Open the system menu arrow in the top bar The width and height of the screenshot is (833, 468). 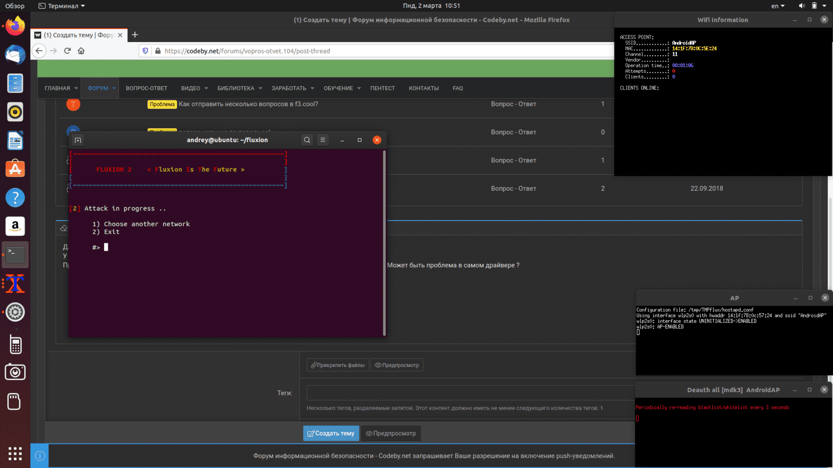pyautogui.click(x=824, y=6)
